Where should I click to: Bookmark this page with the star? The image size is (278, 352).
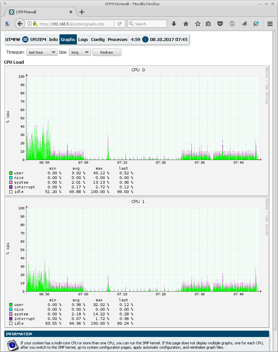point(198,24)
